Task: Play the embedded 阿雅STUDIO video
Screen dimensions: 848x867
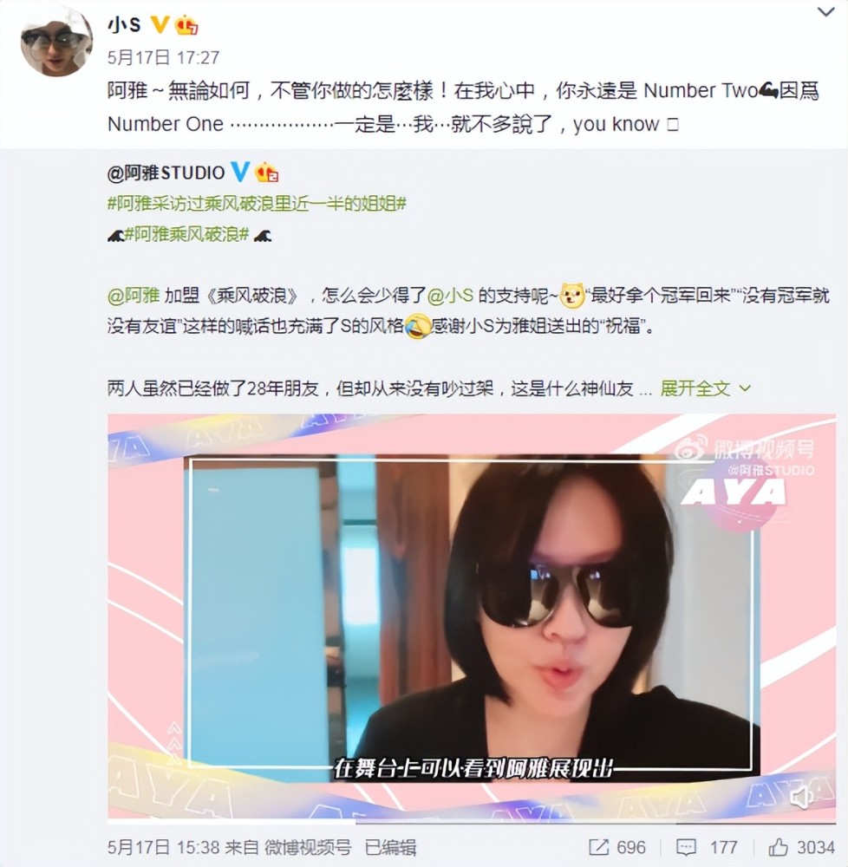Action: tap(472, 616)
